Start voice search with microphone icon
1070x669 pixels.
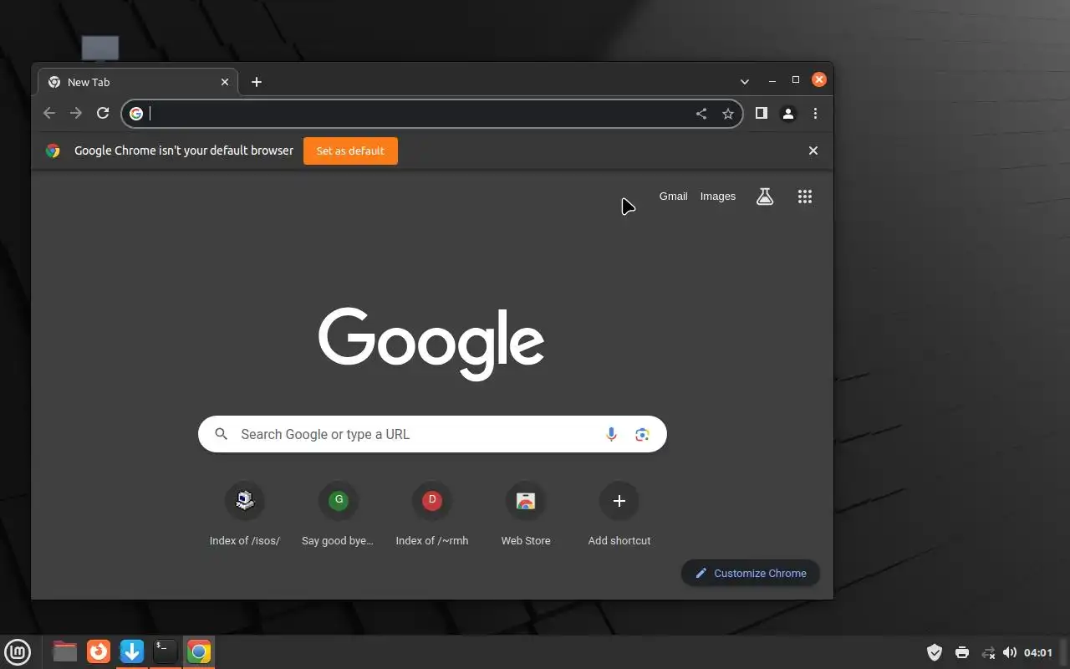(611, 434)
